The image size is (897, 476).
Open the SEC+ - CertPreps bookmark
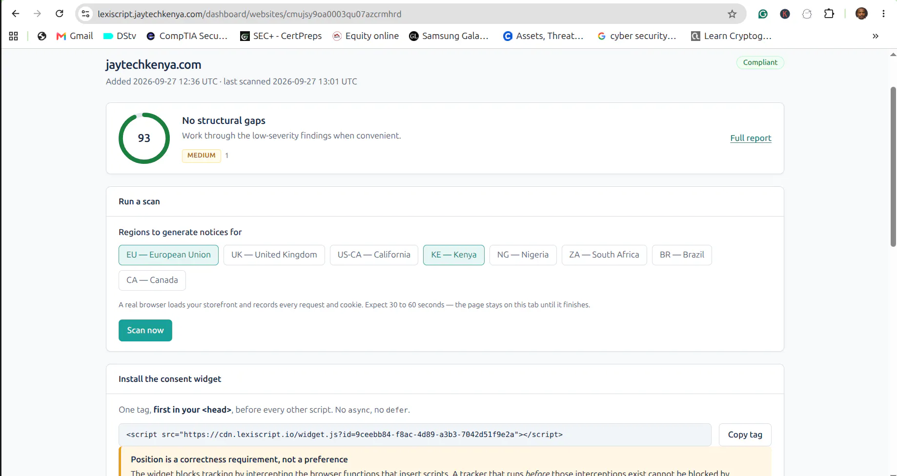point(281,36)
